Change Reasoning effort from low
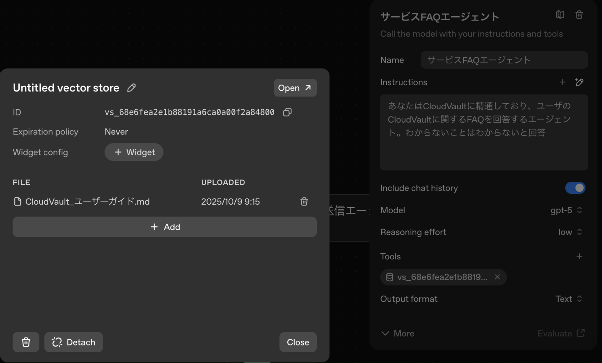This screenshot has height=363, width=602. pos(570,232)
